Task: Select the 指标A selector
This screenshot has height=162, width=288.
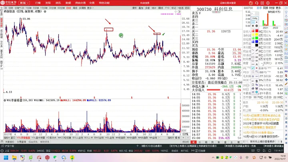Action: tap(7, 138)
